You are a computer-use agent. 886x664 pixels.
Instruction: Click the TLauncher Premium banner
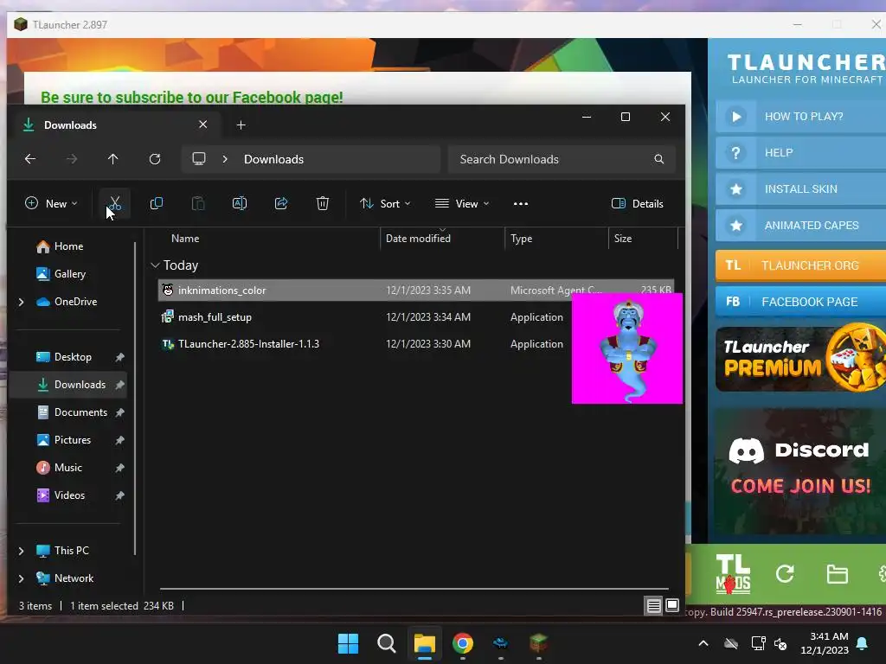(x=800, y=359)
